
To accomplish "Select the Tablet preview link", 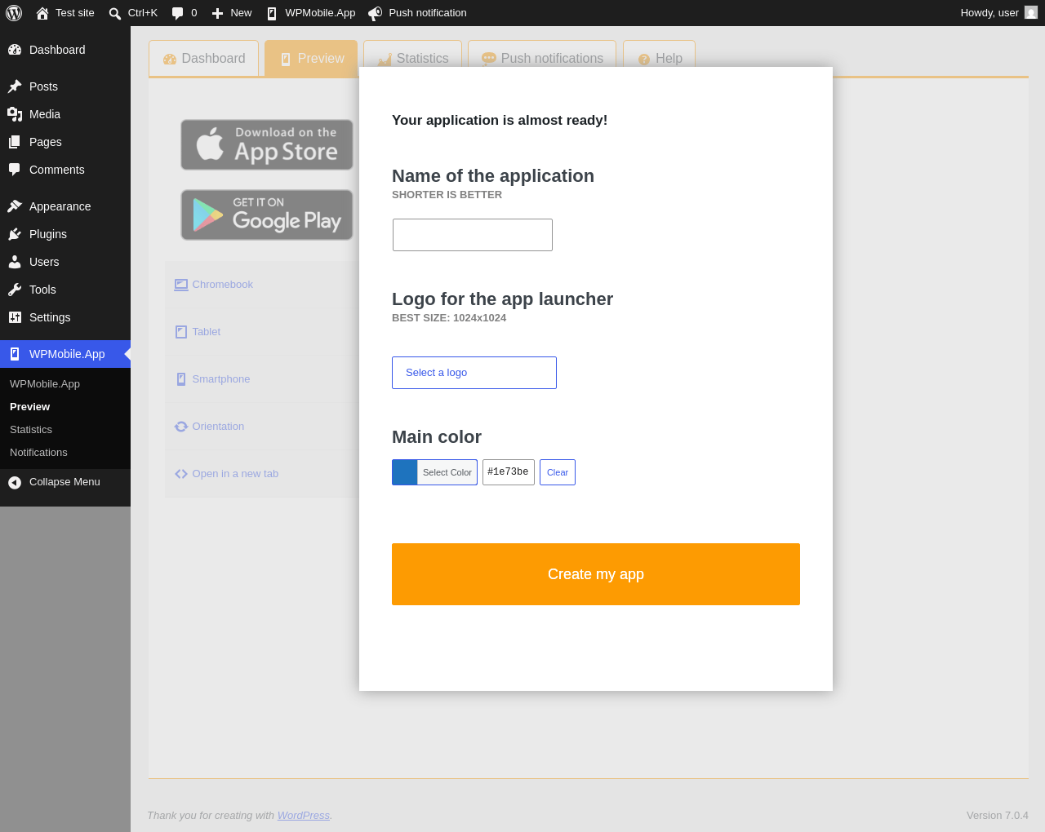I will (207, 332).
